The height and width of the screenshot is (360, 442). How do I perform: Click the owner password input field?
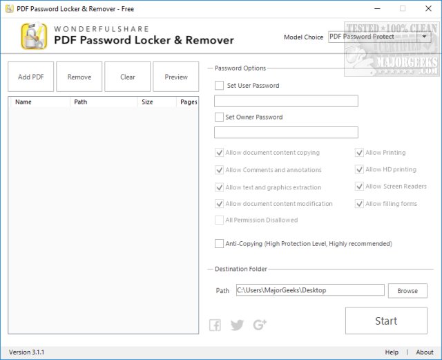click(286, 133)
